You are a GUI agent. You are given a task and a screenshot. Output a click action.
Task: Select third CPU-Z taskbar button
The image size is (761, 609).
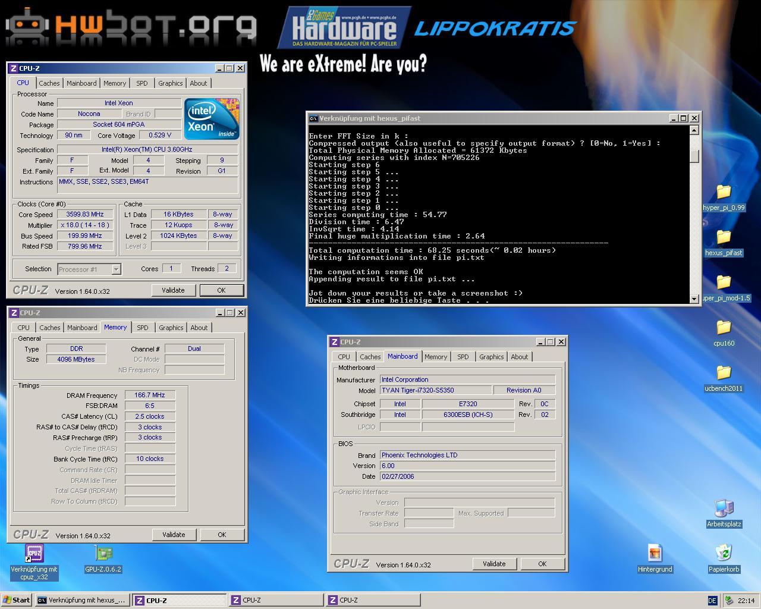pos(373,600)
